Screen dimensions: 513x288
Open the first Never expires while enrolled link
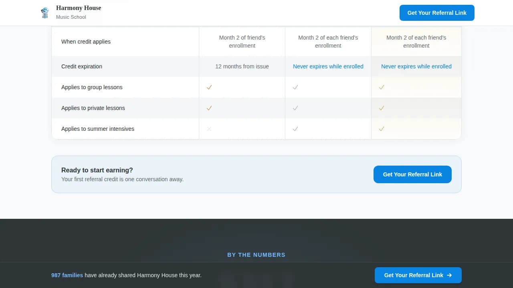328,66
